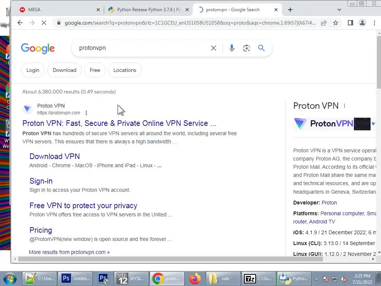
Task: Apply the Free search chip
Action: tap(95, 70)
